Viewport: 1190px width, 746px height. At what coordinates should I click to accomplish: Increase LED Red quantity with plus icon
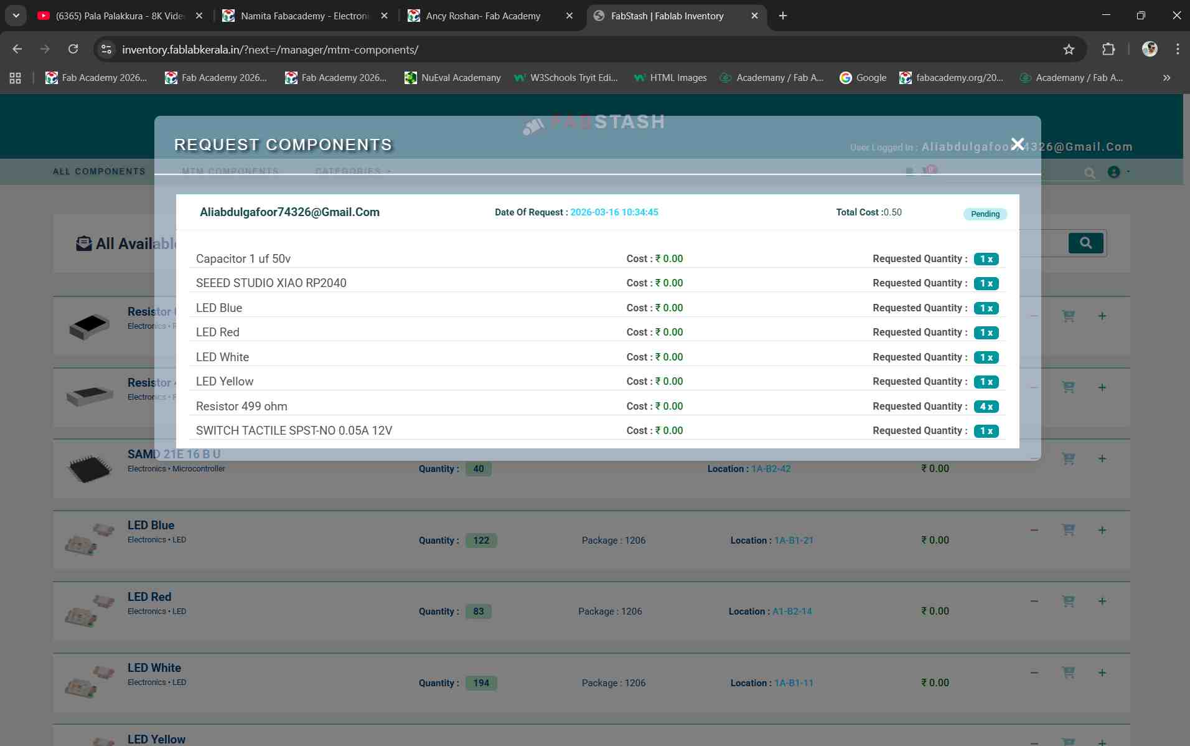pos(1102,601)
